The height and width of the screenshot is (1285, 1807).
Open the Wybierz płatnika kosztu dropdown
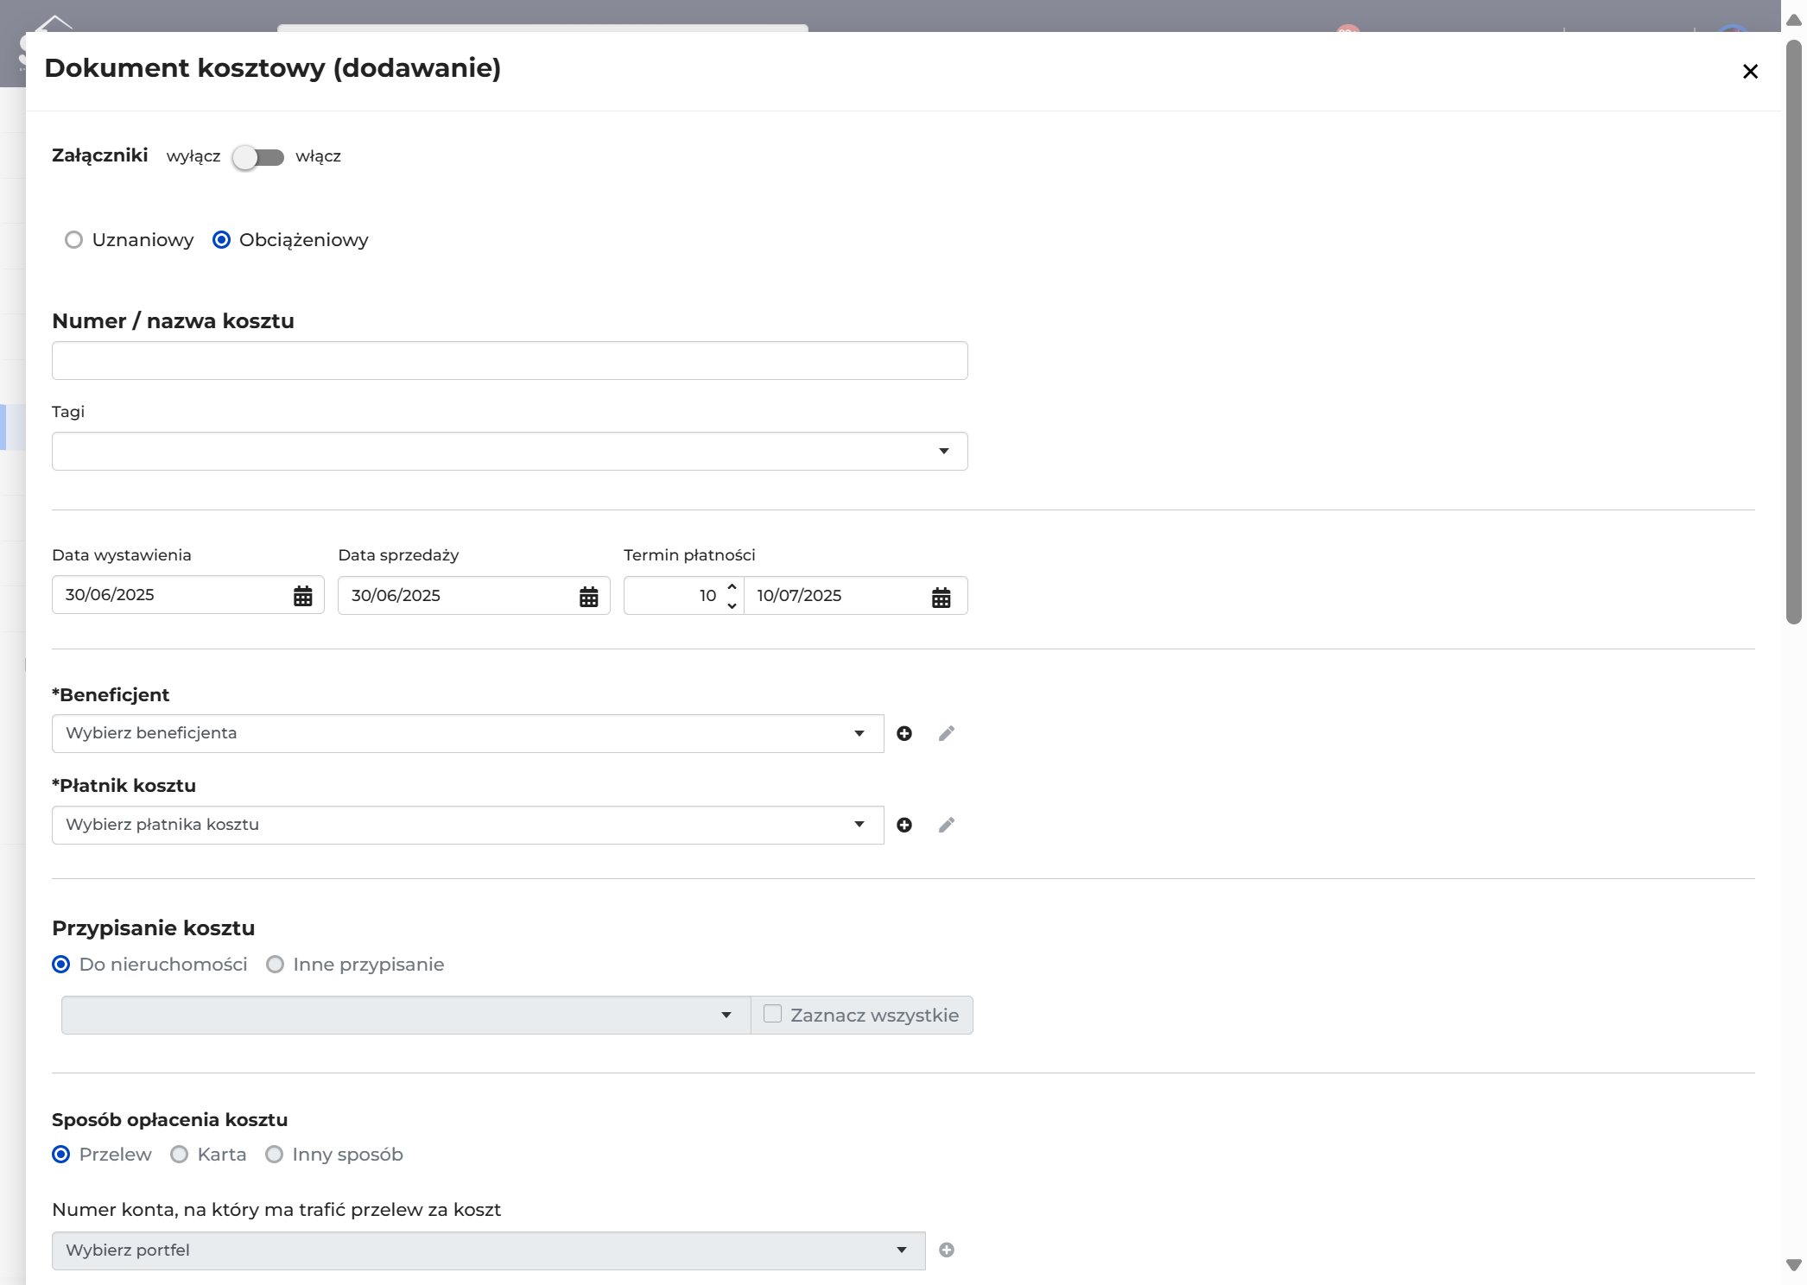coord(467,825)
